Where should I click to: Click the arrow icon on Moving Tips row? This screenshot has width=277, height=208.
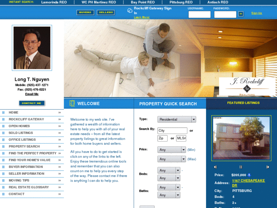click(x=59, y=181)
